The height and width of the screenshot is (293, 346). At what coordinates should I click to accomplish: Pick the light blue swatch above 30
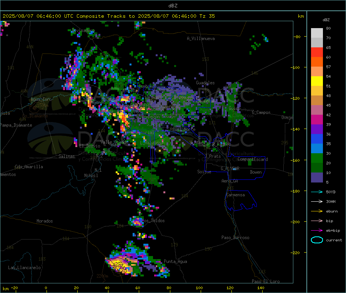coord(317,149)
